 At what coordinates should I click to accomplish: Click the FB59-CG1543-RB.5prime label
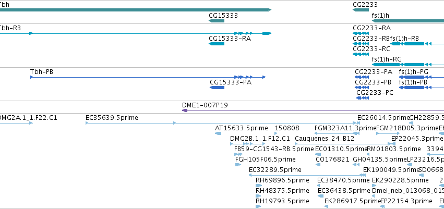(x=274, y=149)
